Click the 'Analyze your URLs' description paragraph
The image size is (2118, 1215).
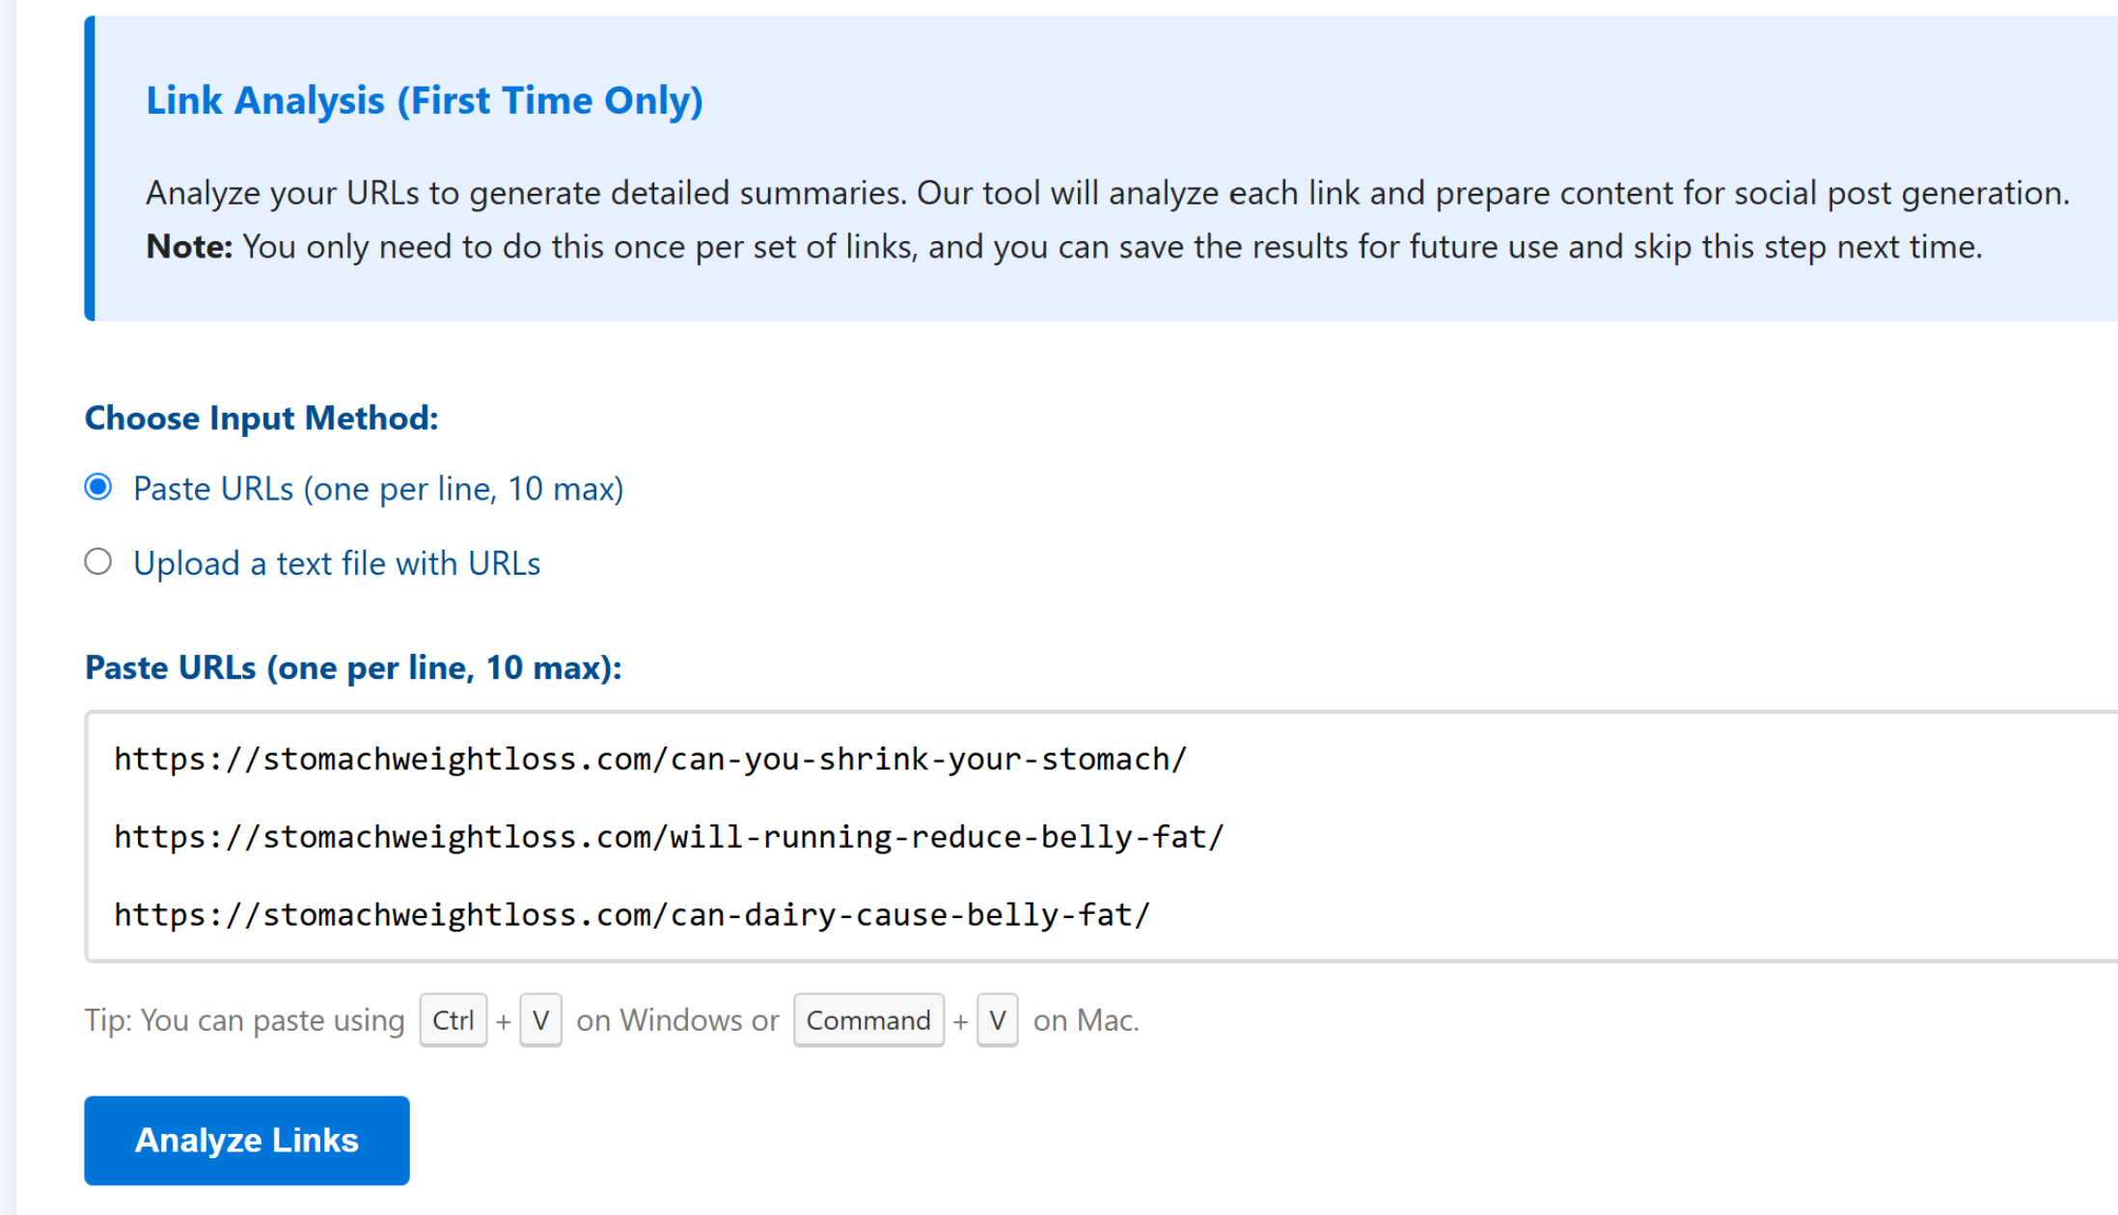pyautogui.click(x=1106, y=193)
